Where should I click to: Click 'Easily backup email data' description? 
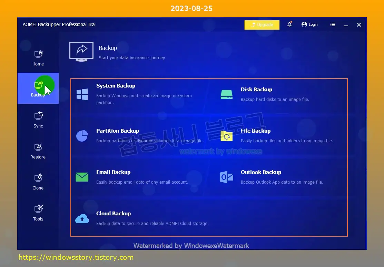point(142,182)
